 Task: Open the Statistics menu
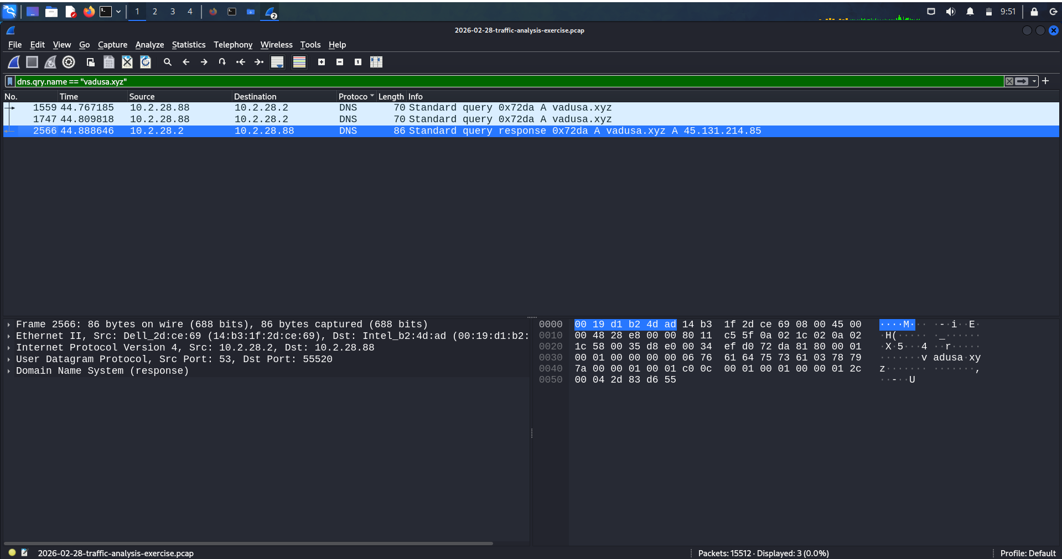(188, 45)
